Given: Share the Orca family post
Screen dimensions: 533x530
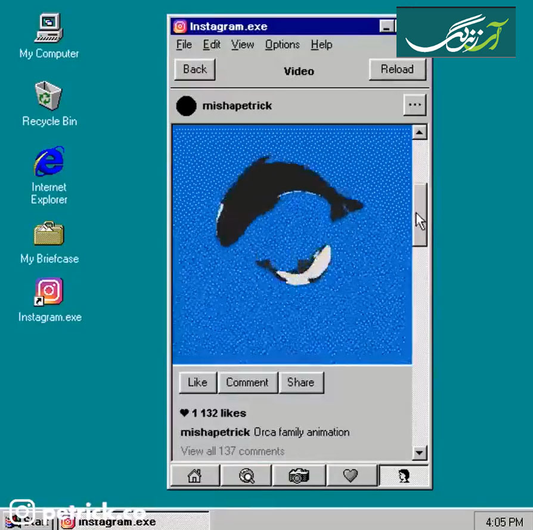Looking at the screenshot, I should coord(301,383).
